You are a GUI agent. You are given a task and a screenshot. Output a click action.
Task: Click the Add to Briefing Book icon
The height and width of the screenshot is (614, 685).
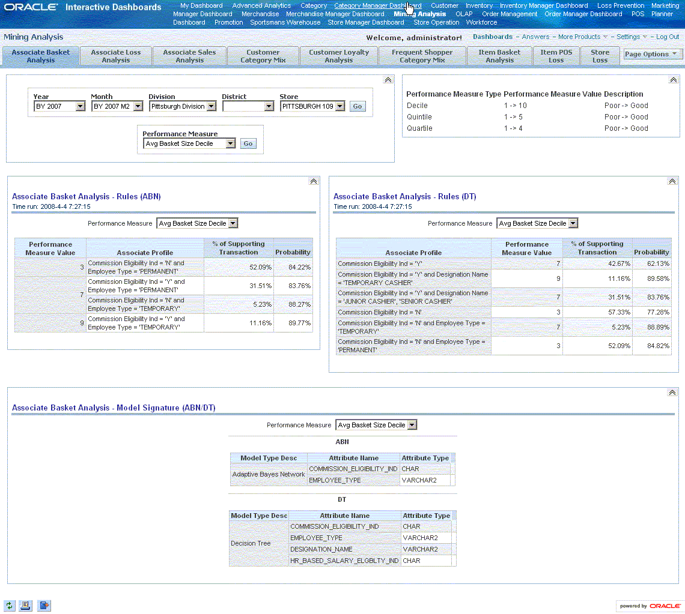tap(44, 605)
